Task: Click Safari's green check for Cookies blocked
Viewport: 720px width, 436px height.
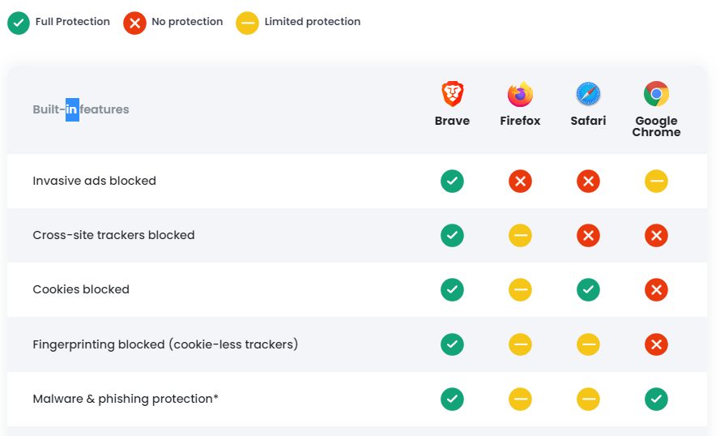Action: pos(588,289)
